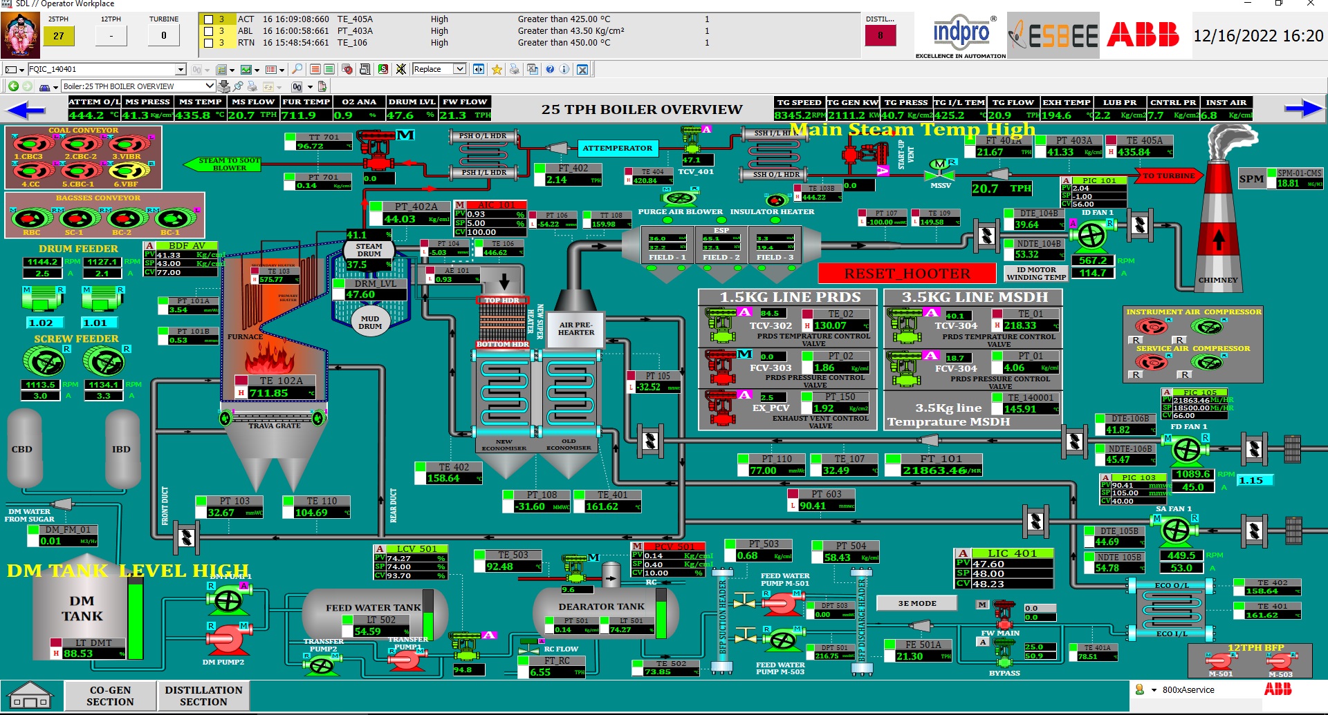Tick the checkbox for TE_405A alarm row
The height and width of the screenshot is (715, 1328).
tap(208, 20)
